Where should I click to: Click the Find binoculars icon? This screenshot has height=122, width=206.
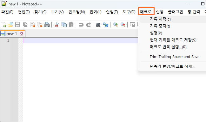[x=98, y=25]
